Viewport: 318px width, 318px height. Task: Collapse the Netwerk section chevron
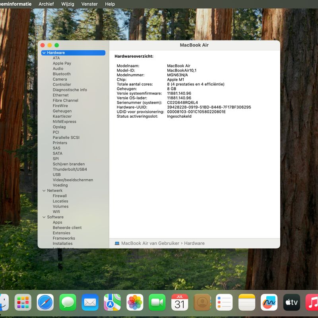click(x=44, y=191)
